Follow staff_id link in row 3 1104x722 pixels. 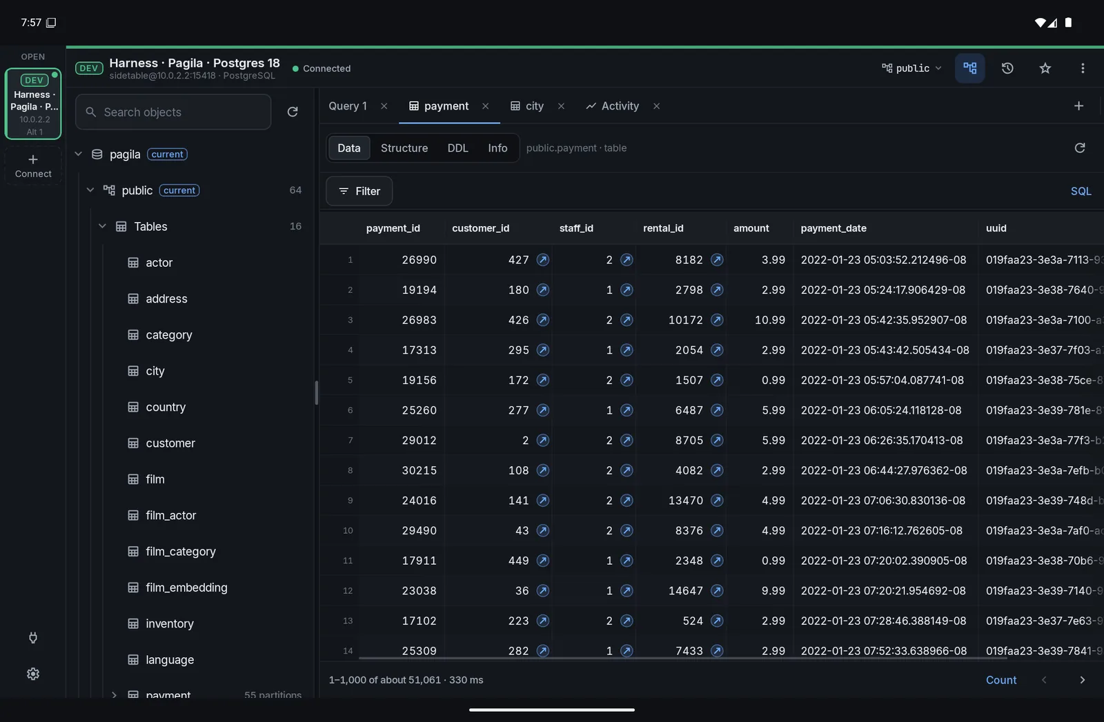627,320
